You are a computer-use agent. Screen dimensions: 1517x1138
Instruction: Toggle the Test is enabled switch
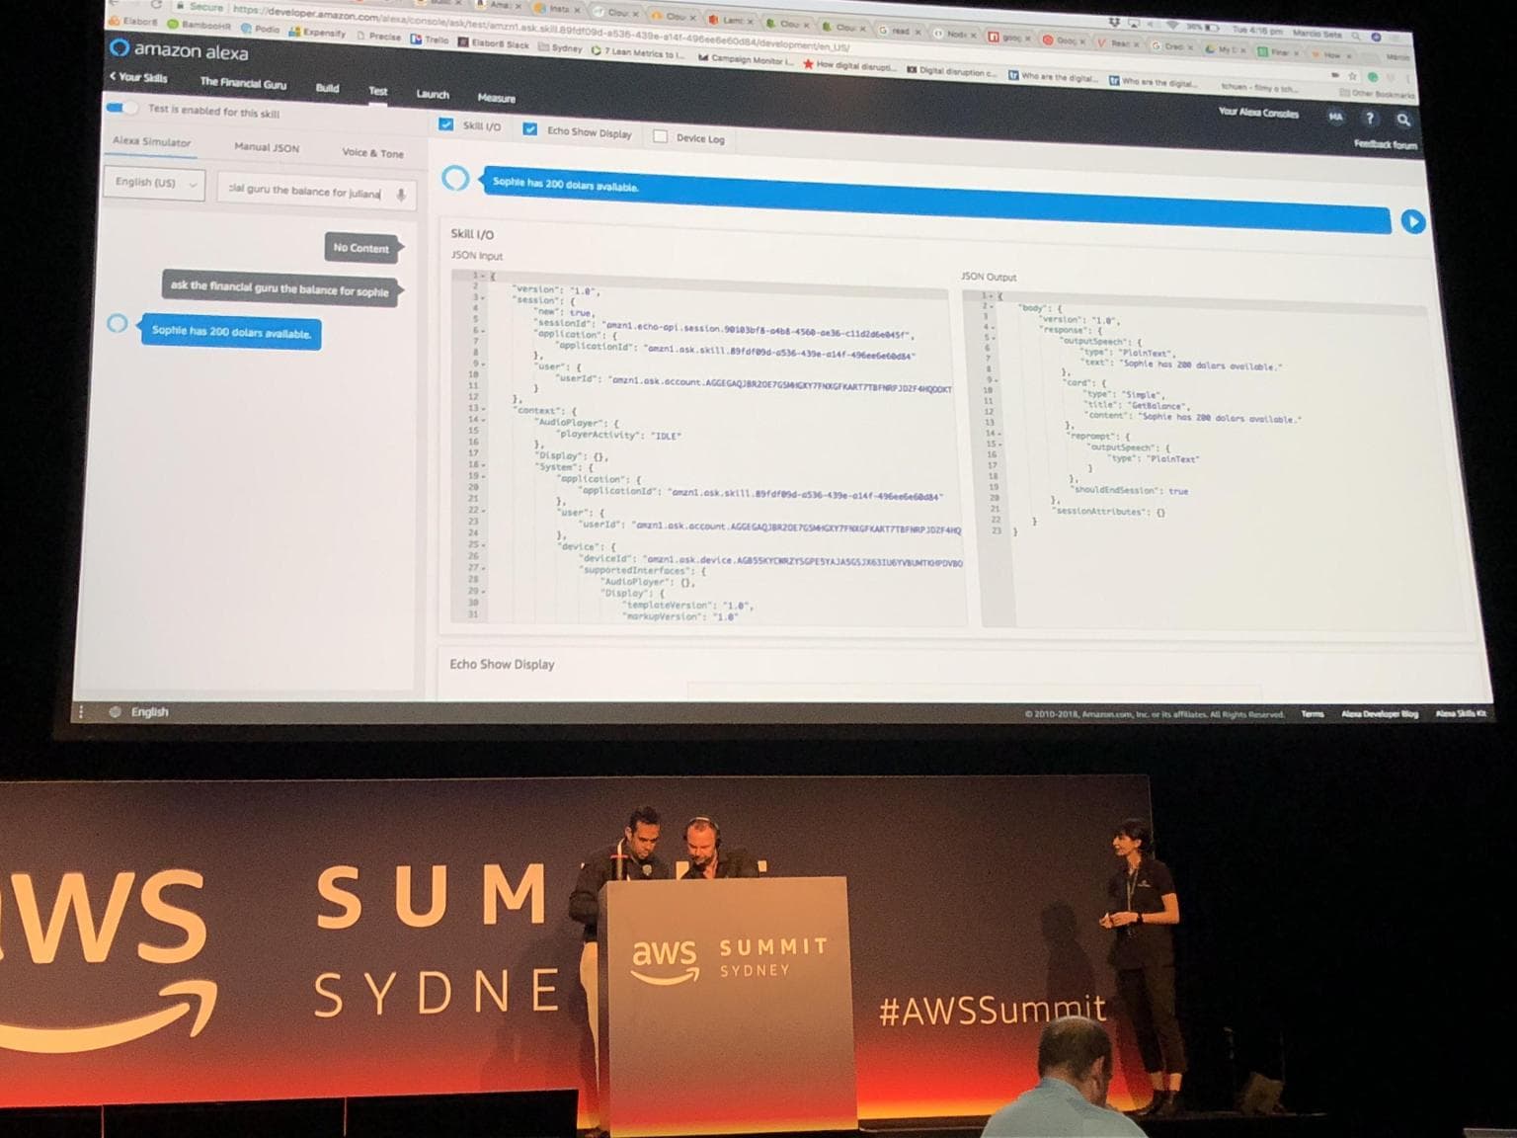(122, 107)
